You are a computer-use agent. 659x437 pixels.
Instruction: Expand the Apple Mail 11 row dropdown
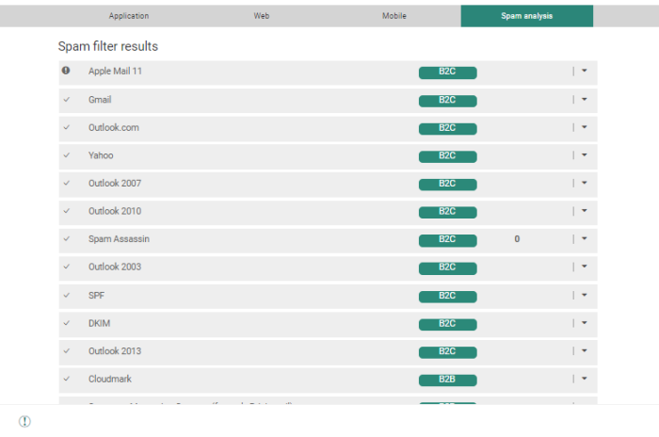coord(584,71)
